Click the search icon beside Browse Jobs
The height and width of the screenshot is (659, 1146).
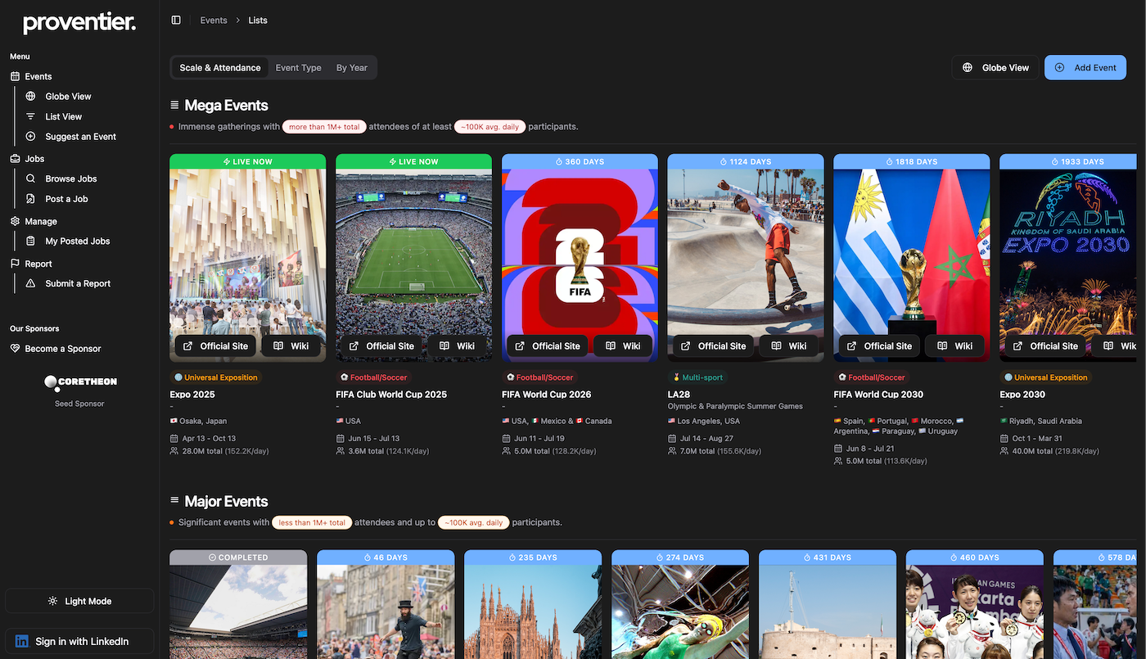pyautogui.click(x=31, y=178)
